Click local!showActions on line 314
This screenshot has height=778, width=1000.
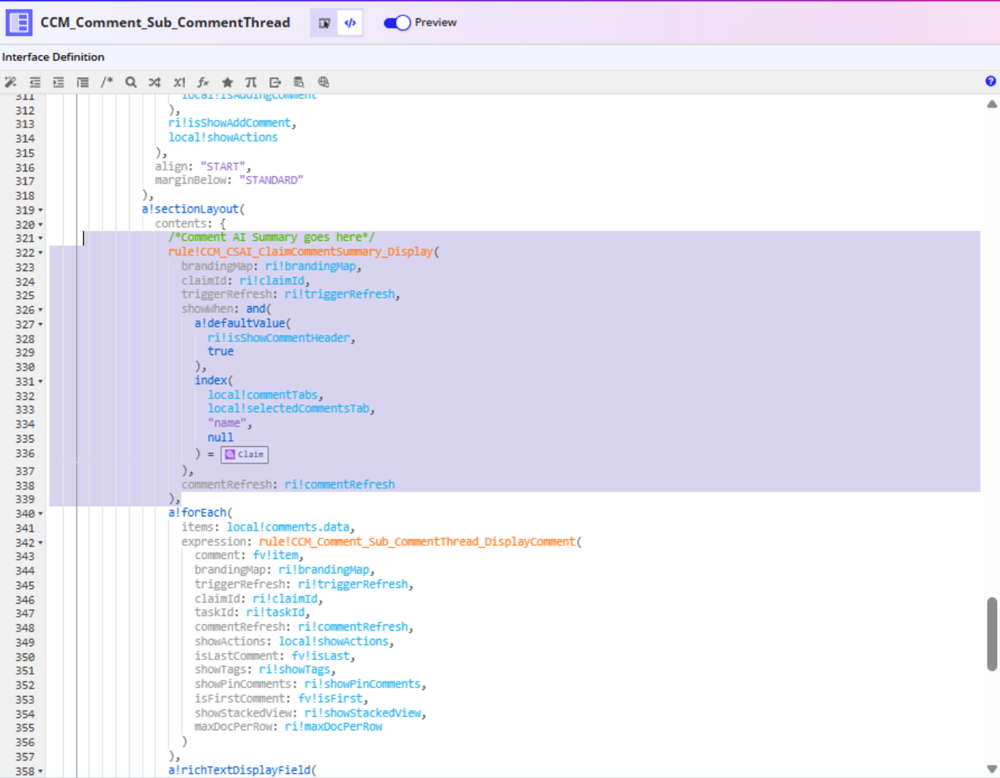pos(223,137)
